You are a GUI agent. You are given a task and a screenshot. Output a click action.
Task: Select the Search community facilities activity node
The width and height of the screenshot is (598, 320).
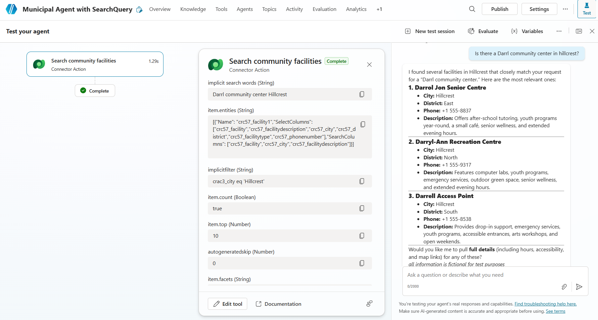pyautogui.click(x=95, y=64)
